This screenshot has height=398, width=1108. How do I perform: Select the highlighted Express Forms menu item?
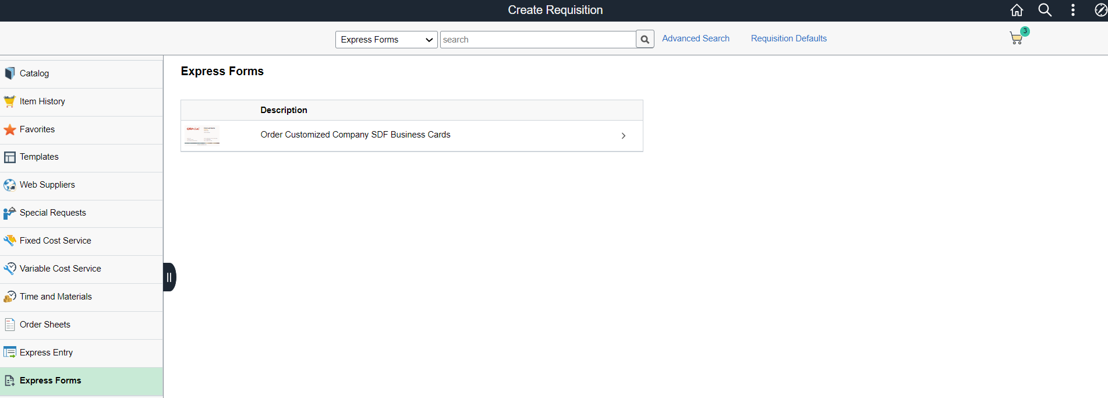[82, 381]
